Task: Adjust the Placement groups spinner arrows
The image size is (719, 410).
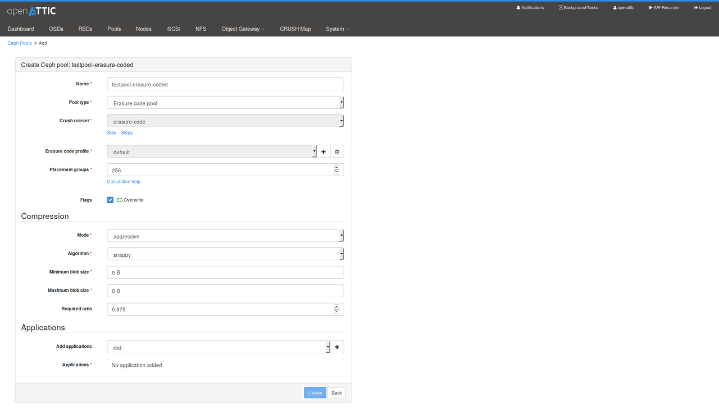Action: tap(336, 169)
